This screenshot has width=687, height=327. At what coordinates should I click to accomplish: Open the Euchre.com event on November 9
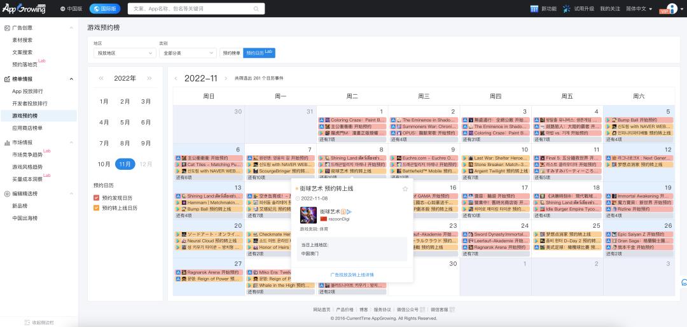click(x=424, y=158)
